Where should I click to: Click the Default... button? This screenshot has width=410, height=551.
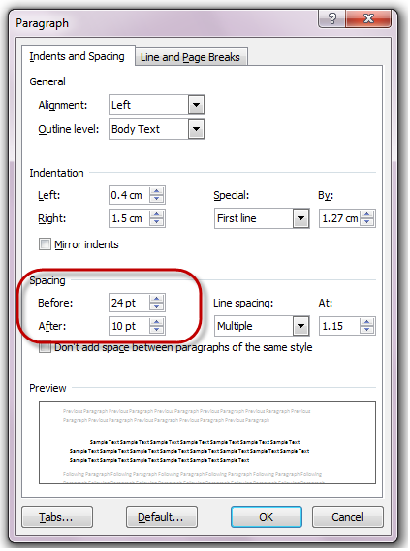pos(162,517)
